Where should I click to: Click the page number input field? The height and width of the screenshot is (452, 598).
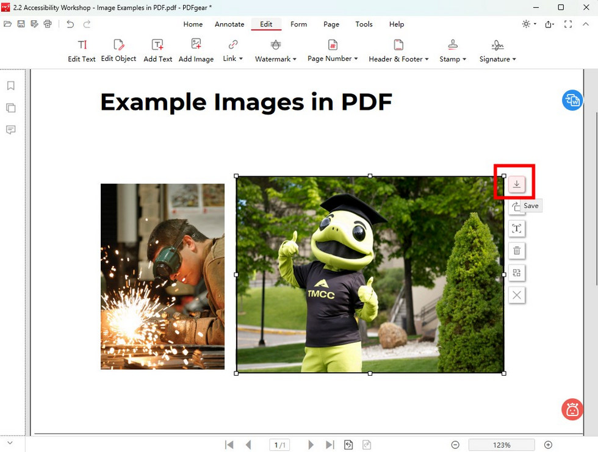pos(279,445)
